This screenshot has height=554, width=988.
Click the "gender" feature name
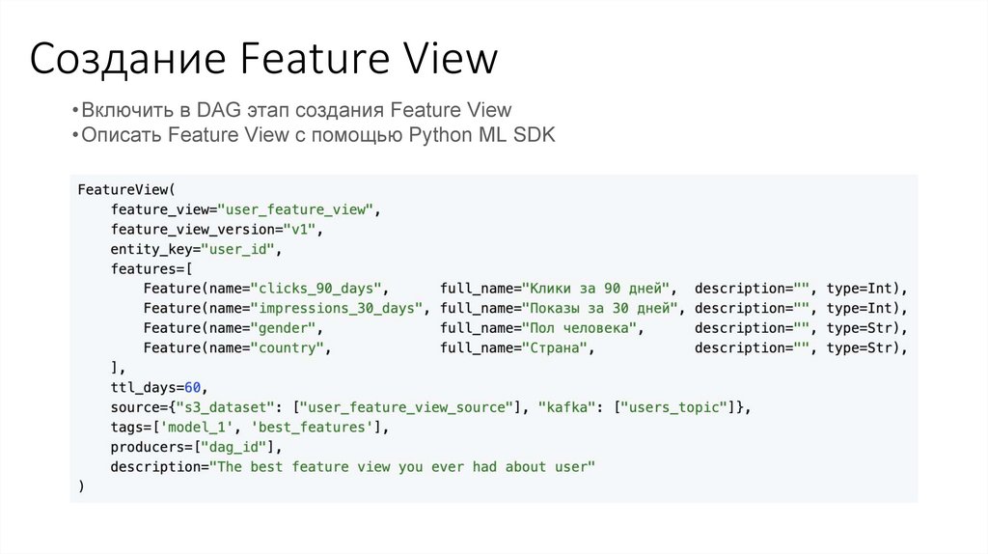point(286,329)
